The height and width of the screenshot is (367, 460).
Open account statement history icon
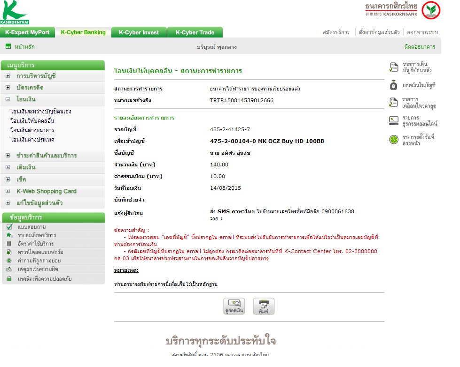[x=394, y=67]
